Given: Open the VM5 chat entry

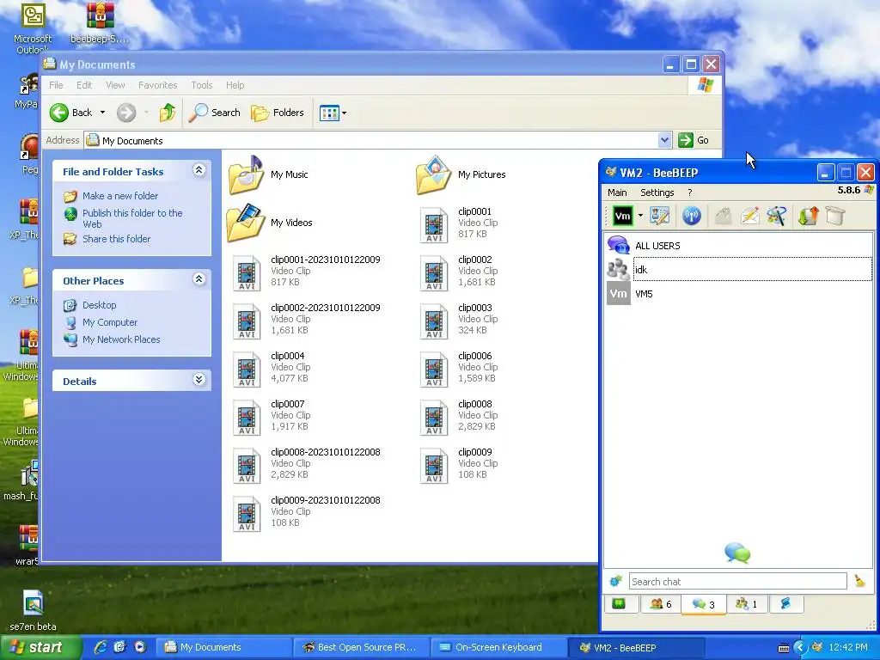Looking at the screenshot, I should (738, 294).
